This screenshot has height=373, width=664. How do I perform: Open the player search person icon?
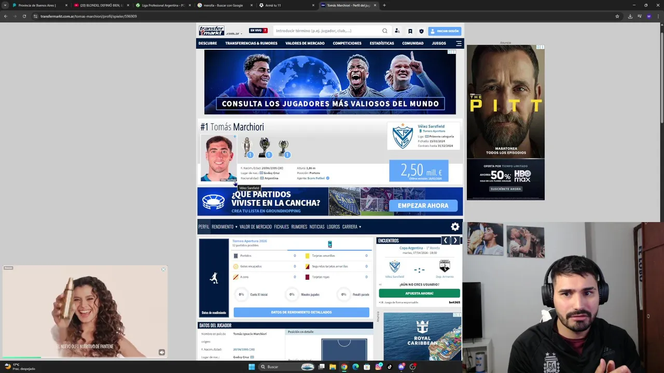coord(397,31)
